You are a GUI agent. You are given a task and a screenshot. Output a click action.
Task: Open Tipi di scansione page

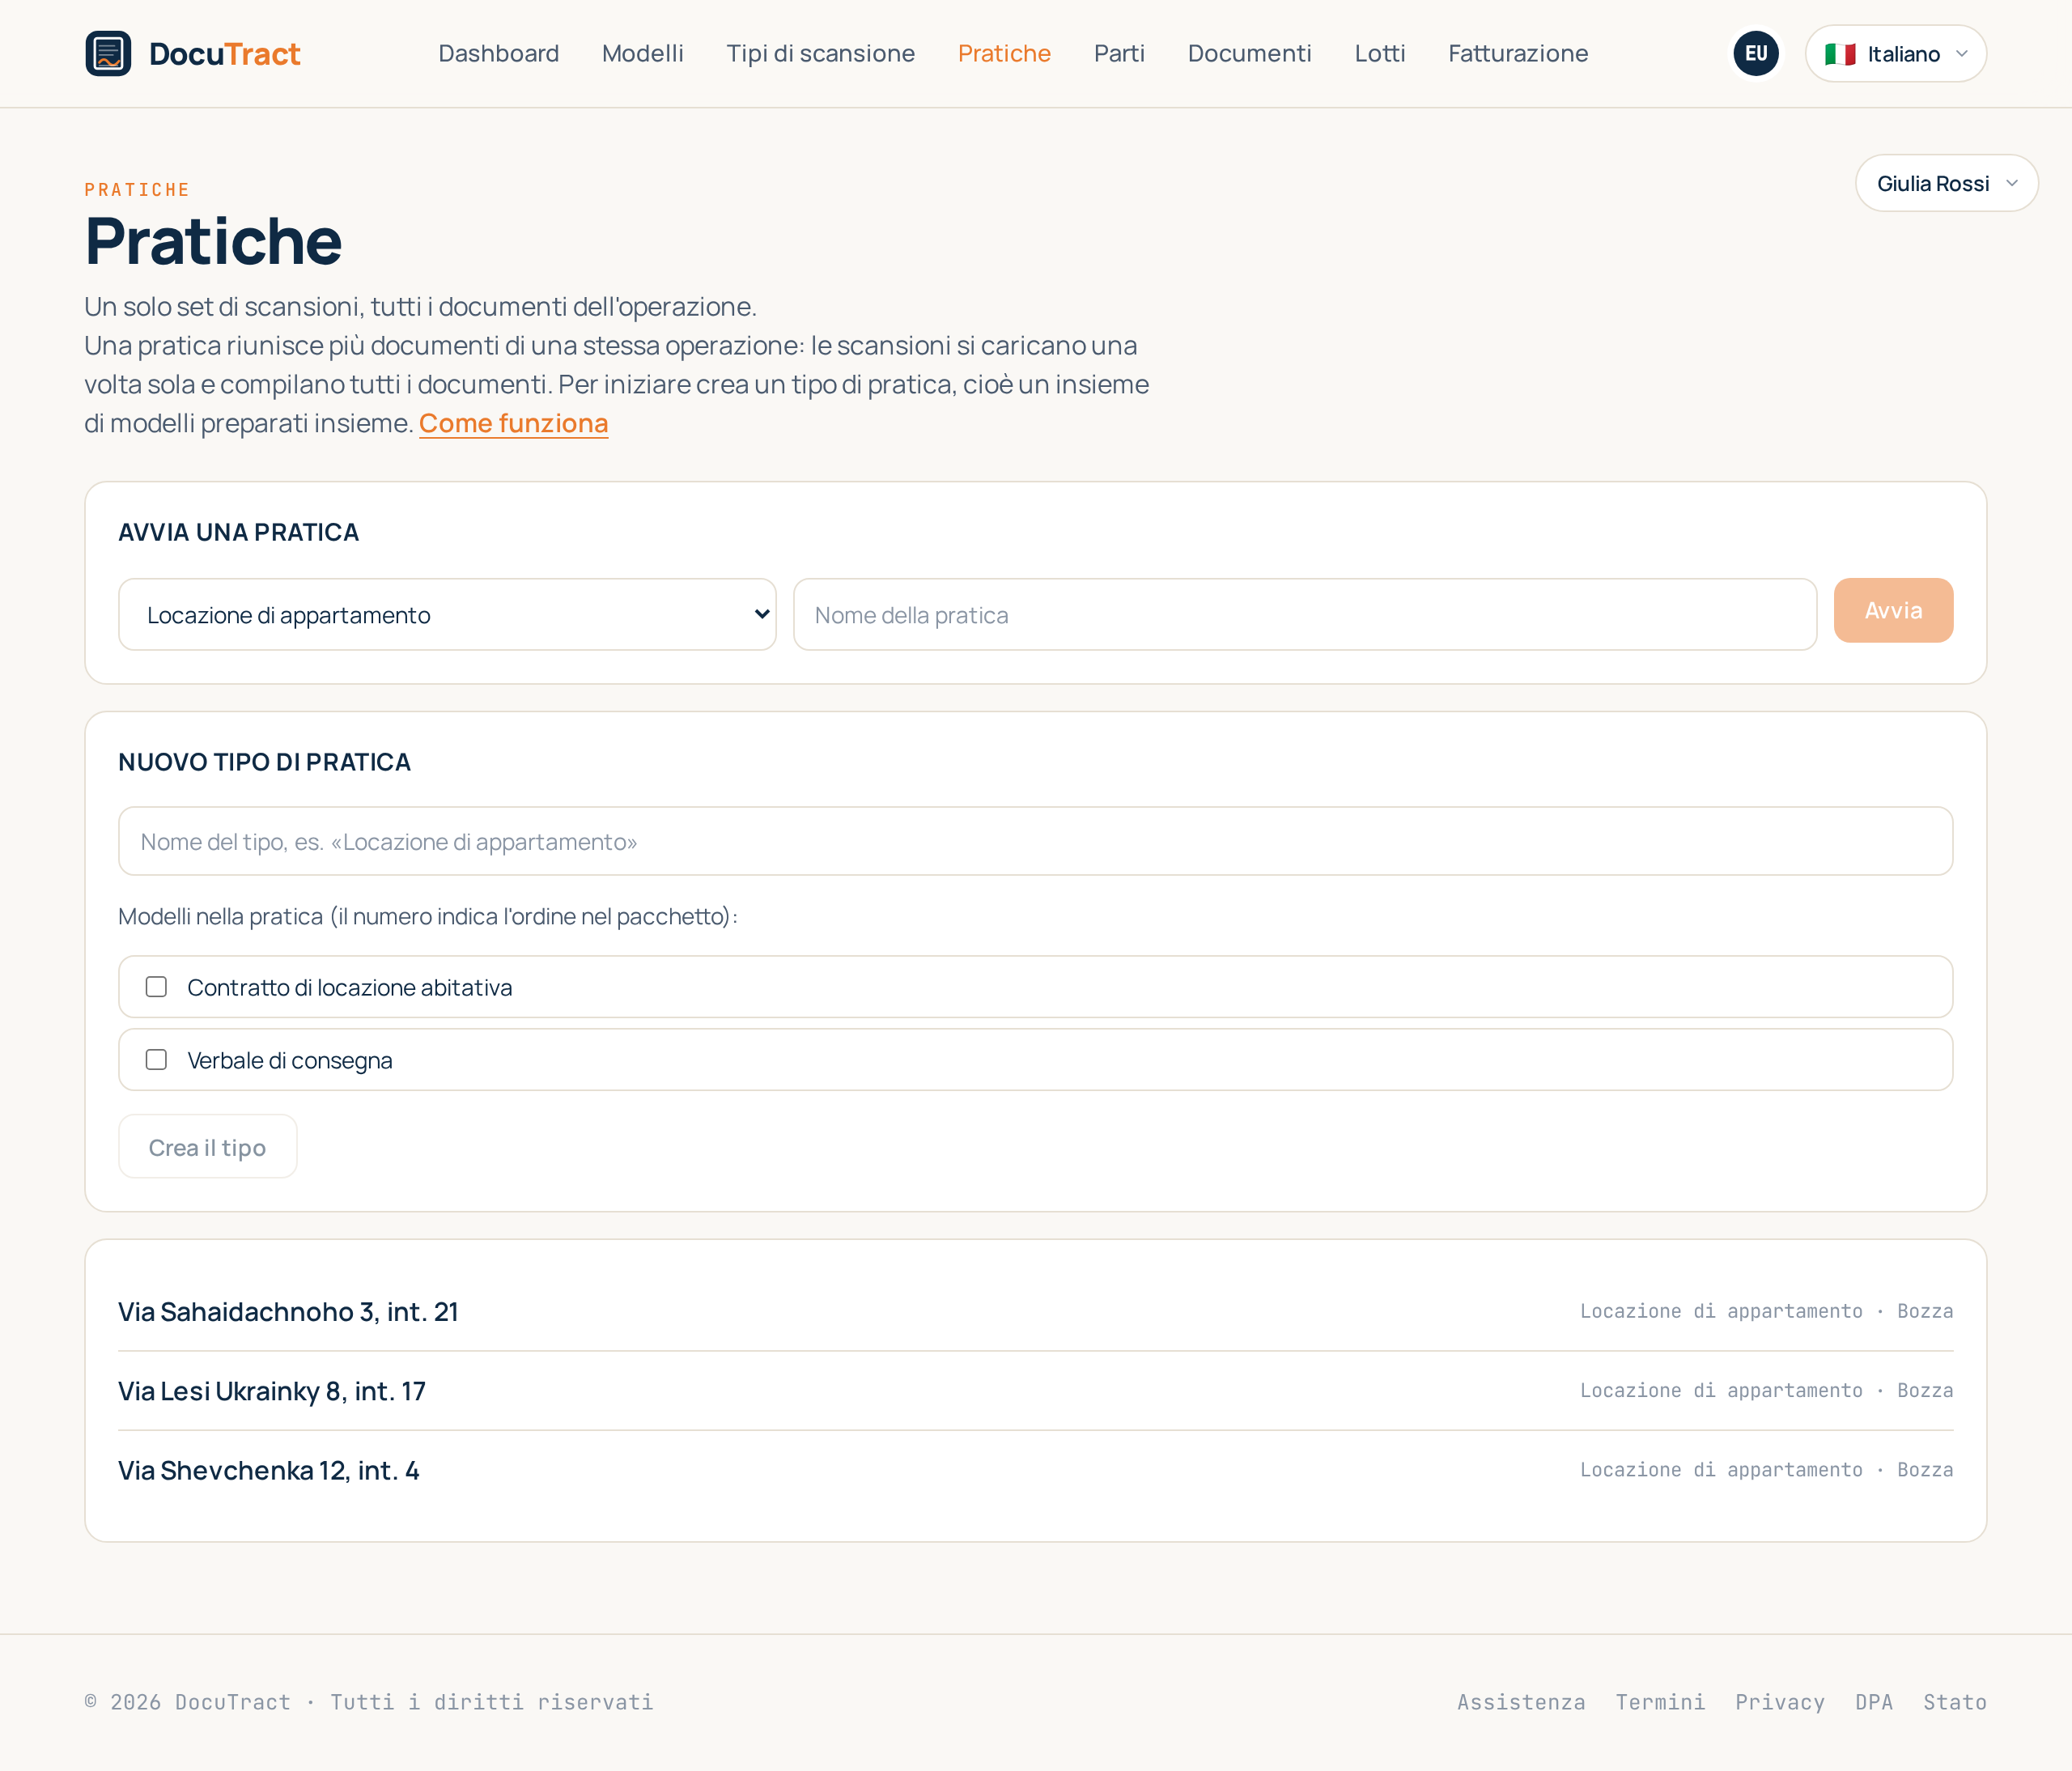tap(820, 53)
